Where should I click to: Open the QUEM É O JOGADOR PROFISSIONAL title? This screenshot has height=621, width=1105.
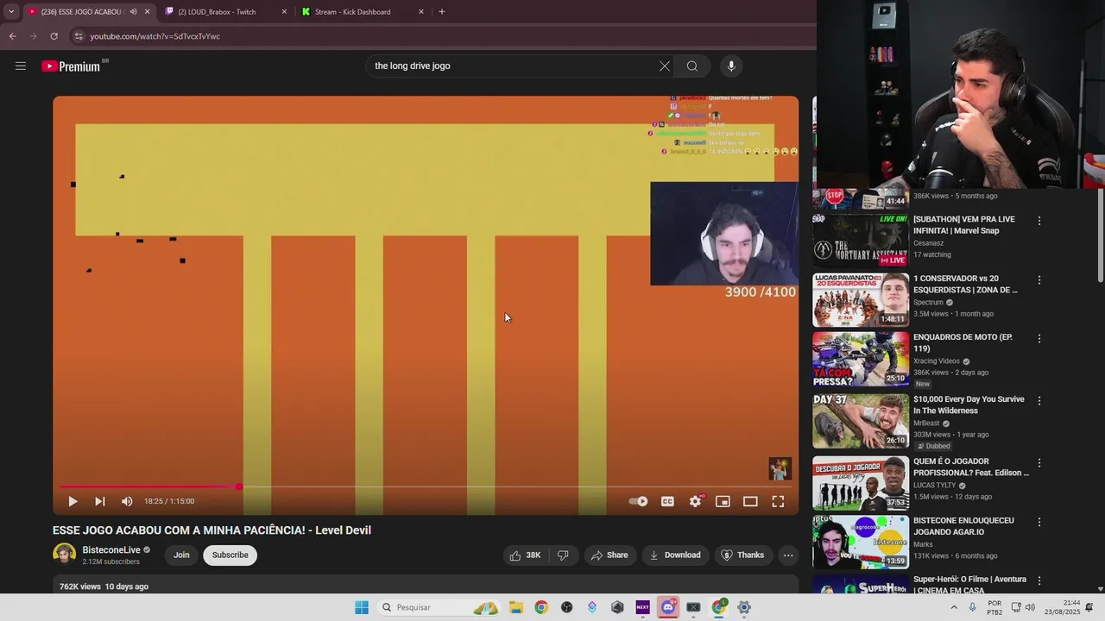click(971, 467)
